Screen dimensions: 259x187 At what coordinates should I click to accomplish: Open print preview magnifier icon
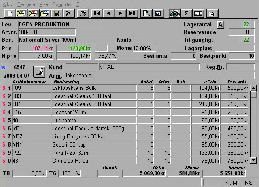pos(146,13)
